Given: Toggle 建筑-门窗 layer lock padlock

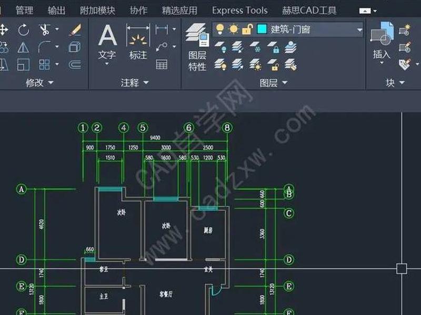Looking at the screenshot, I should tap(247, 29).
